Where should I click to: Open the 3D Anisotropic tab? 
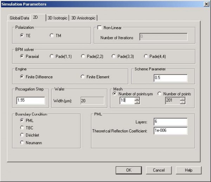(83, 18)
